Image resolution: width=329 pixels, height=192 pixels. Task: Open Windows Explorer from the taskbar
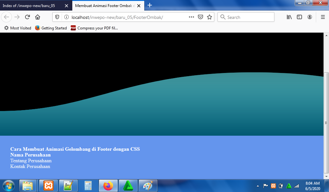(28, 186)
